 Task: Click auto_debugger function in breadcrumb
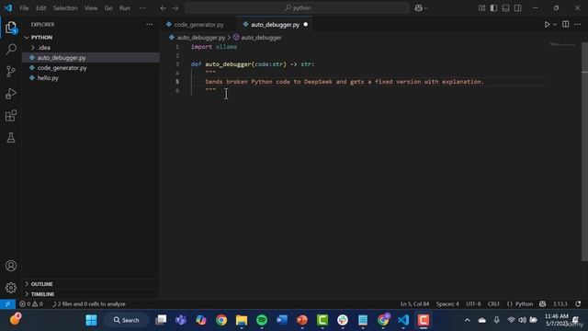[261, 38]
